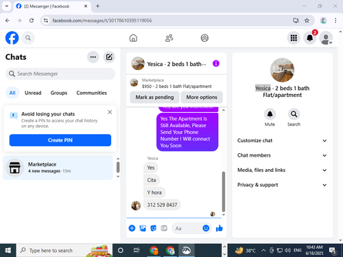Expand Customize chat section
Image resolution: width=343 pixels, height=257 pixels.
[x=282, y=140]
